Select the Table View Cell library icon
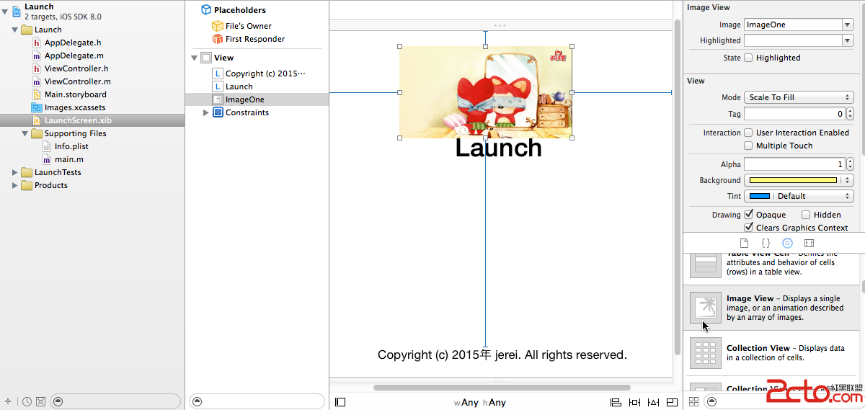 [705, 264]
